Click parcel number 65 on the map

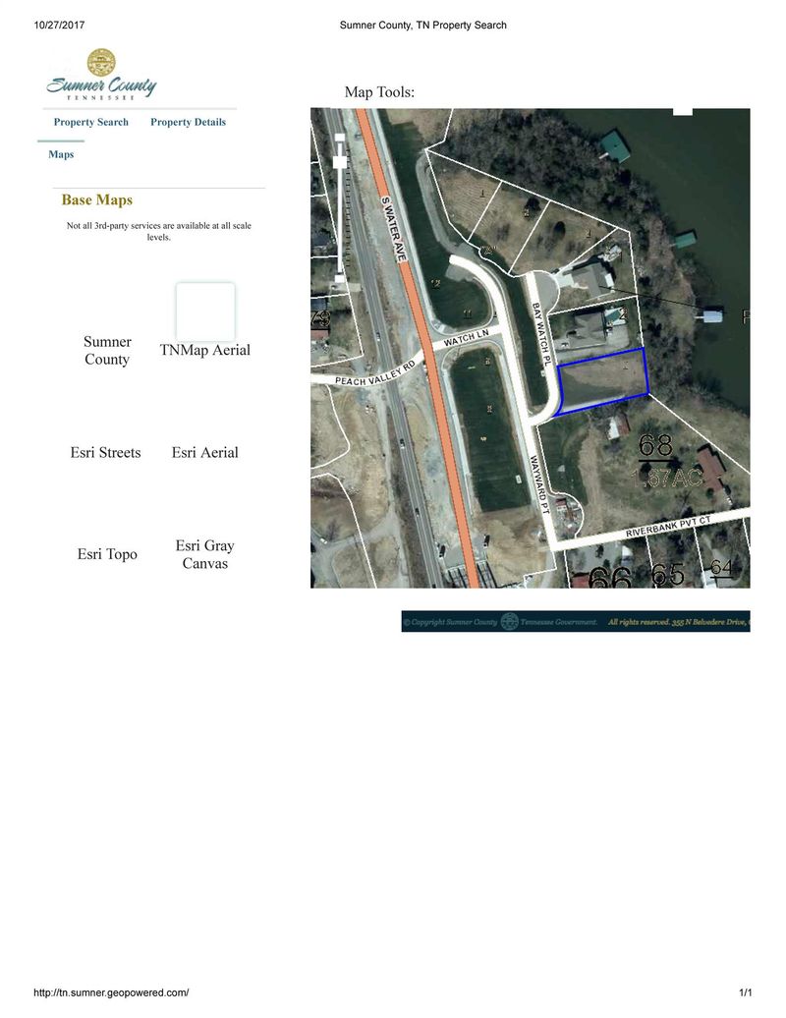click(667, 574)
